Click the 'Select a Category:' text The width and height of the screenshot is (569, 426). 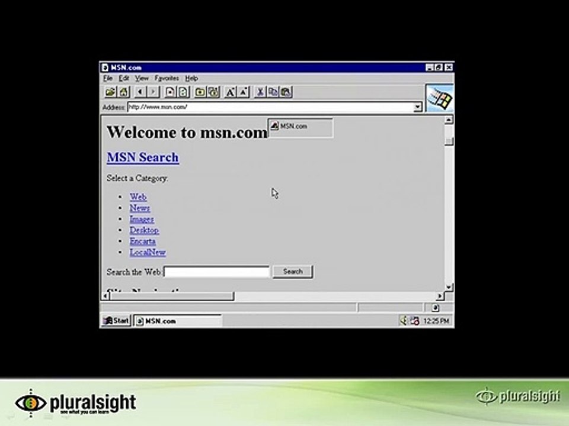(137, 178)
